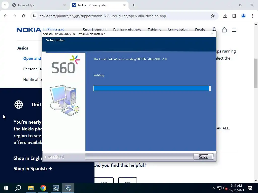Screen dimensions: 258x193
Task: Click Cancel in the InstallShield installer
Action: coord(203,156)
